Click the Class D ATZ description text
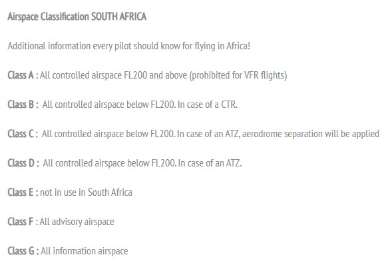The image size is (386, 265). coord(142,163)
